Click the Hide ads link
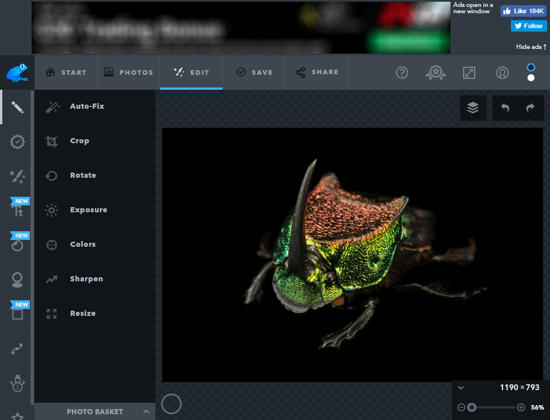 coord(529,47)
